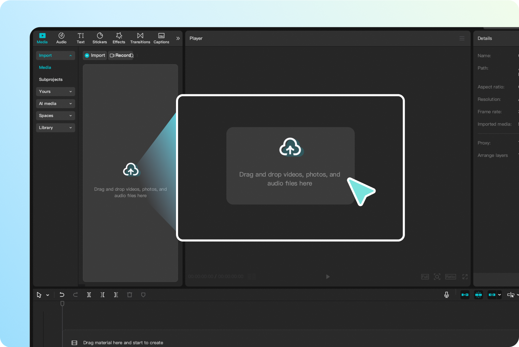Select Media under Import in the sidebar
Viewport: 519px width, 347px height.
pyautogui.click(x=45, y=67)
